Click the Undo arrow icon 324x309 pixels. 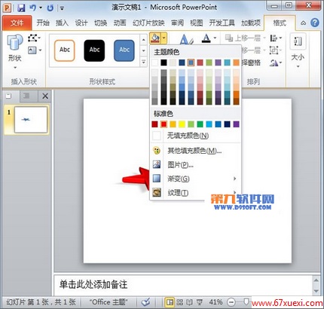33,8
